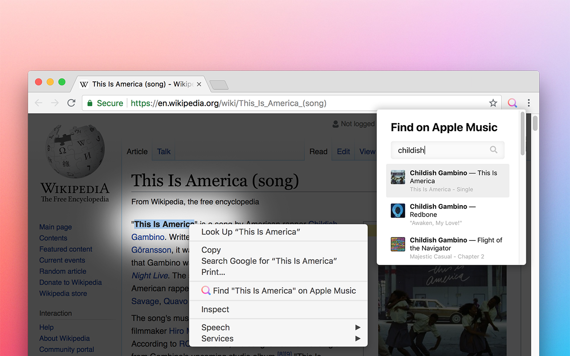The height and width of the screenshot is (356, 570).
Task: Click the Flight of the Navigator album artwork
Action: (397, 244)
